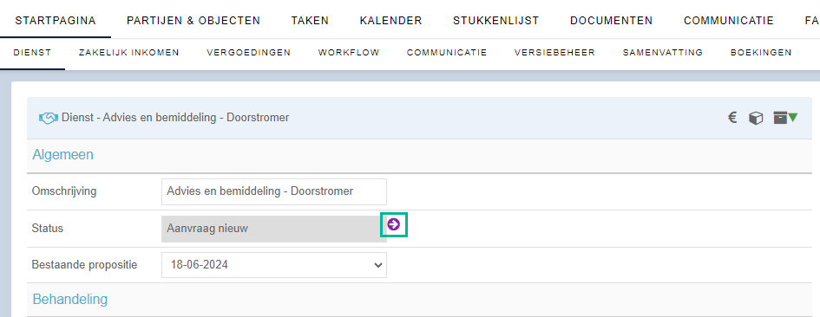Open the Vergoedingen subtab
The width and height of the screenshot is (820, 317).
pos(249,52)
